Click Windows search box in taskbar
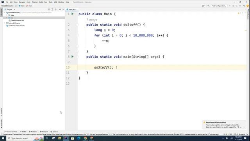This screenshot has height=141, width=250. point(25,138)
